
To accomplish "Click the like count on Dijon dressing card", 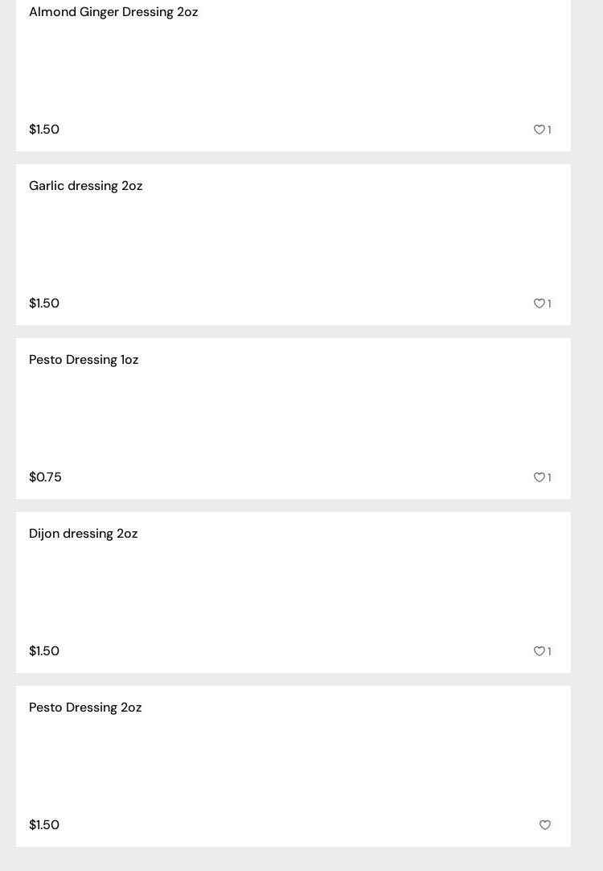I will pos(550,651).
